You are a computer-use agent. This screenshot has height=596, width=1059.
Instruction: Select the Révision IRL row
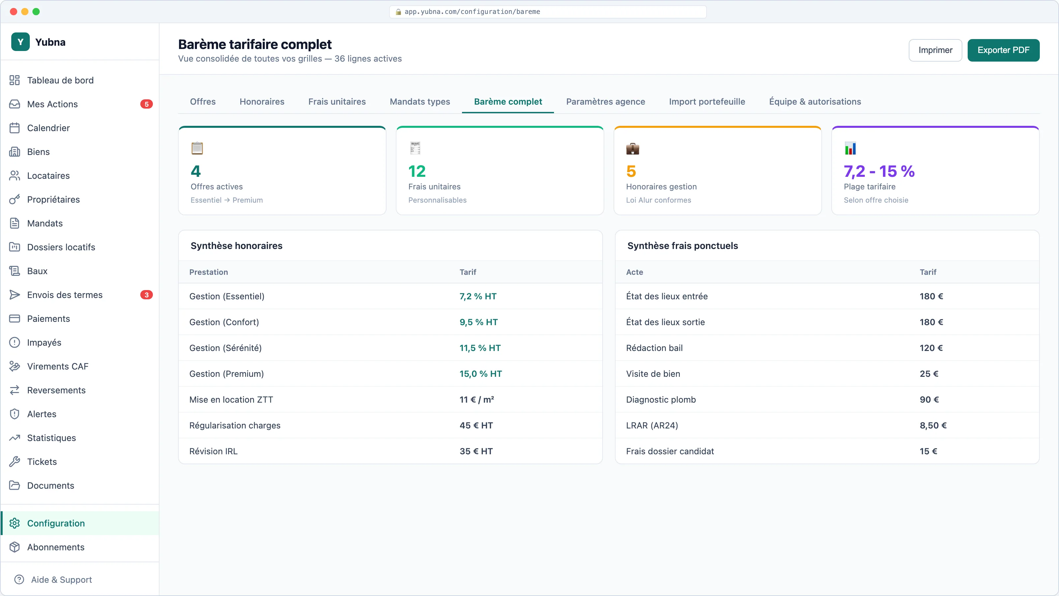[x=391, y=452]
